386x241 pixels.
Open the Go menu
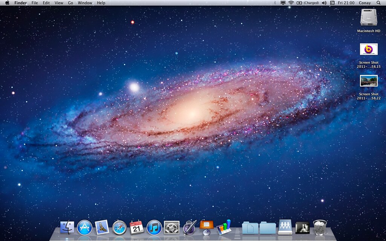(x=70, y=3)
